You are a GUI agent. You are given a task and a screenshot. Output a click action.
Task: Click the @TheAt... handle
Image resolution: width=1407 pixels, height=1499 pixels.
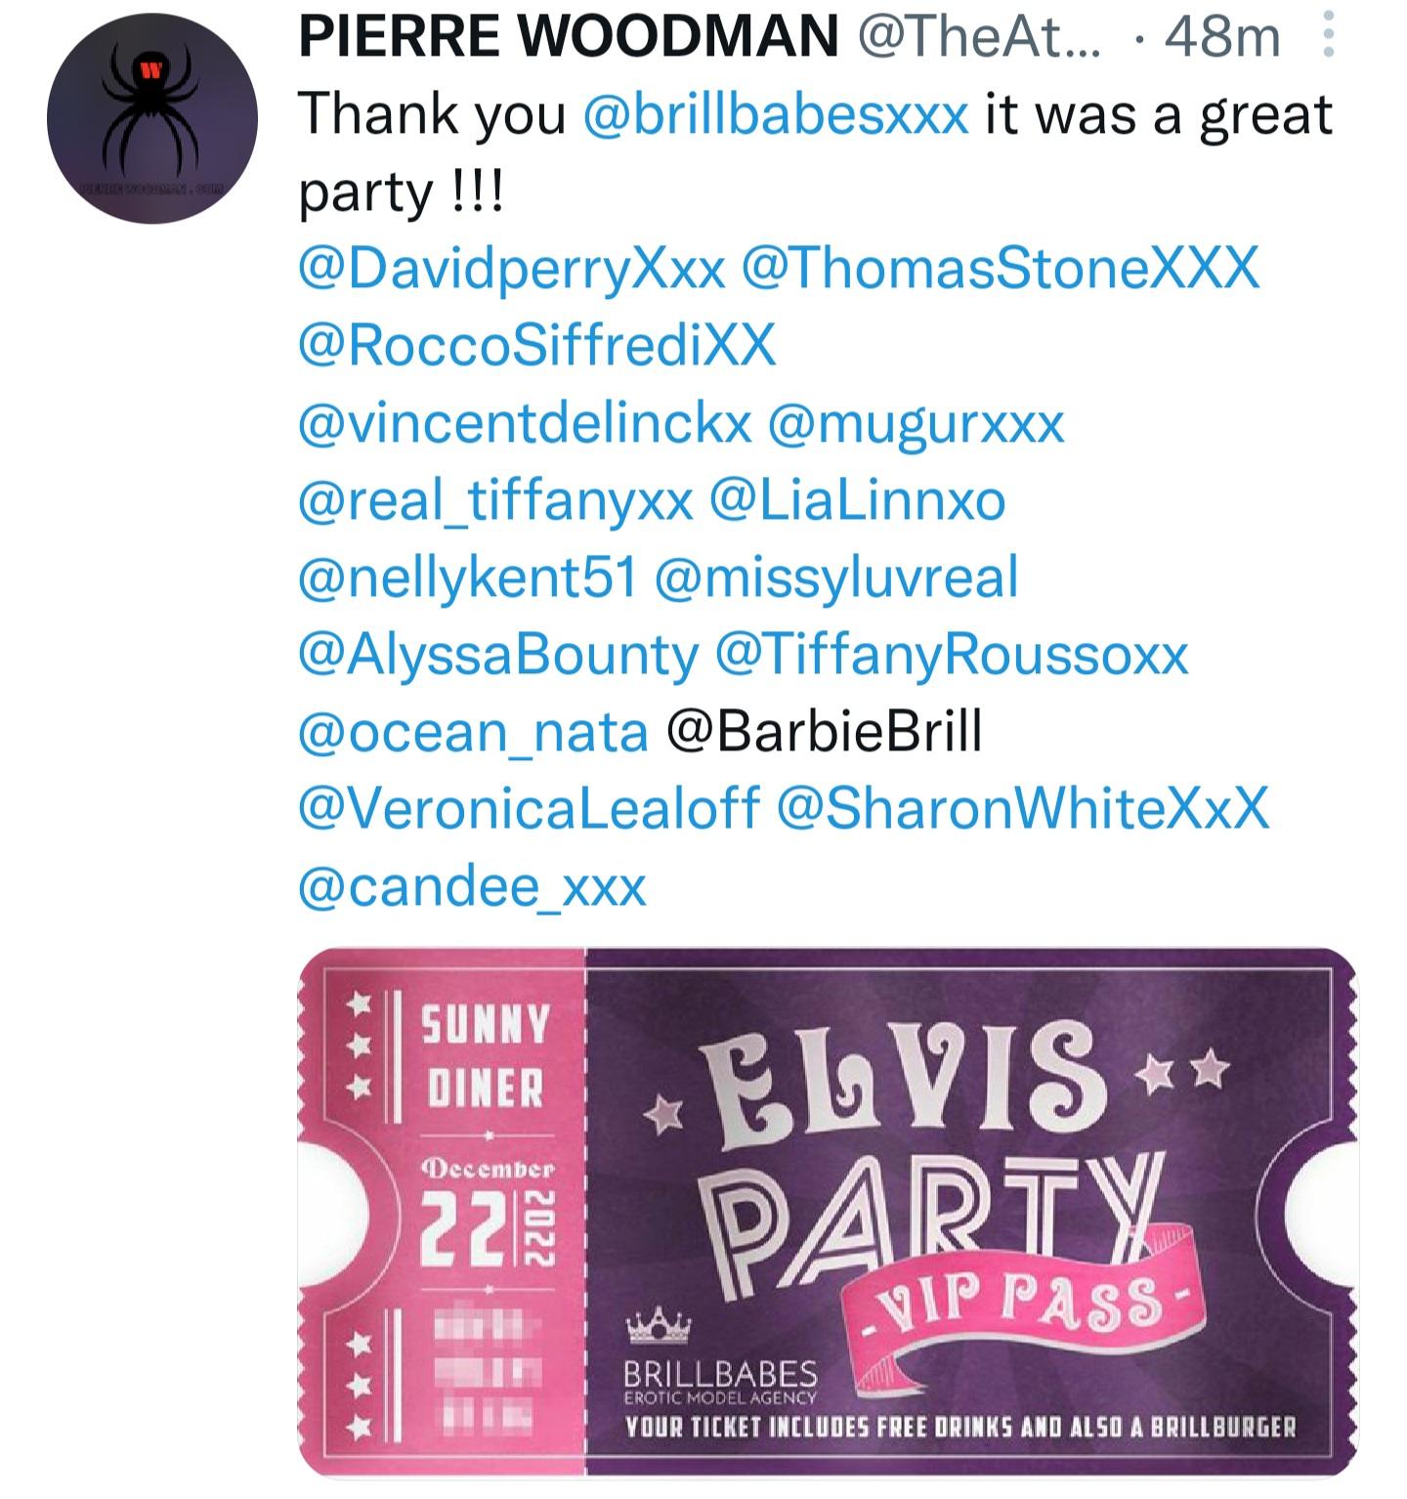[x=979, y=36]
